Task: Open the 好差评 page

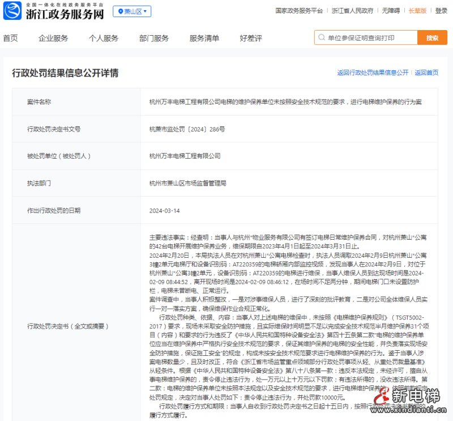Action: (251, 38)
